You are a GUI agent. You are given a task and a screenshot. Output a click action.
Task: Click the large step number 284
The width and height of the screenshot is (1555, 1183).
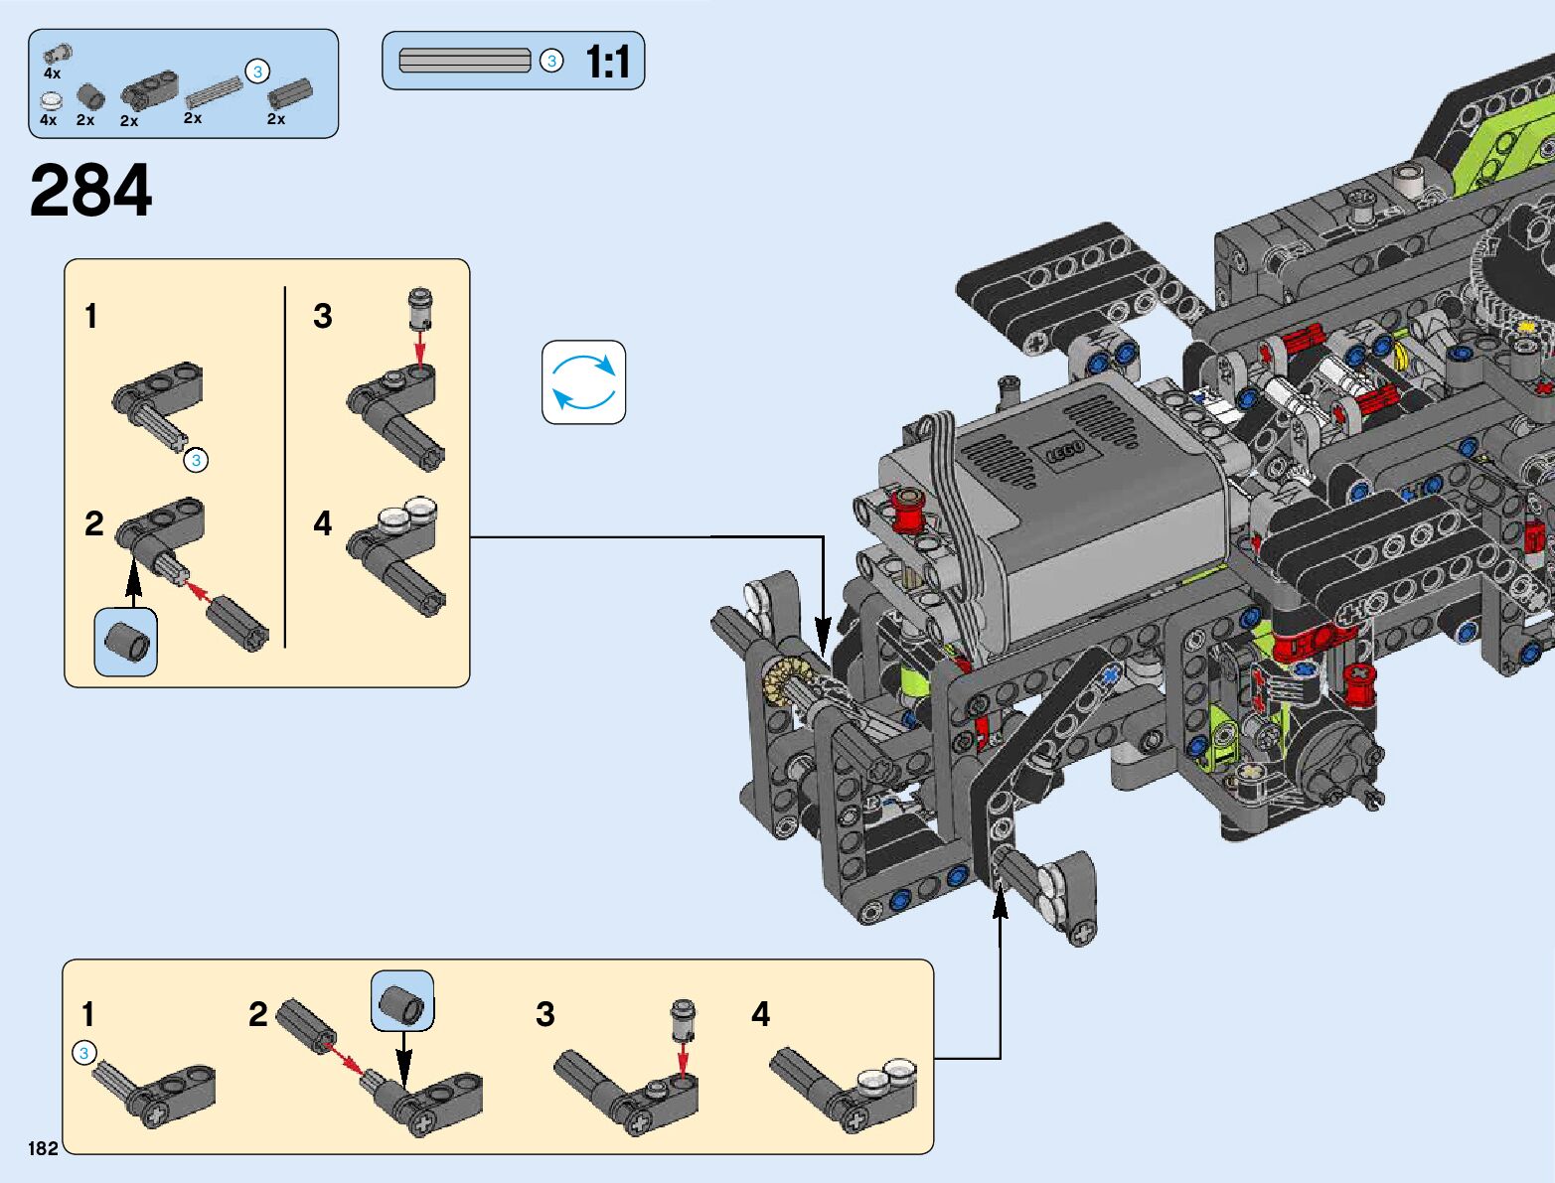tap(91, 191)
